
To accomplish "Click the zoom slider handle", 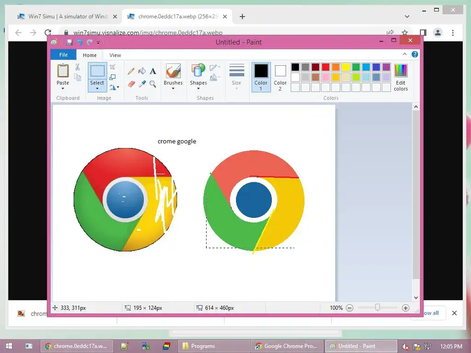I will coord(378,307).
